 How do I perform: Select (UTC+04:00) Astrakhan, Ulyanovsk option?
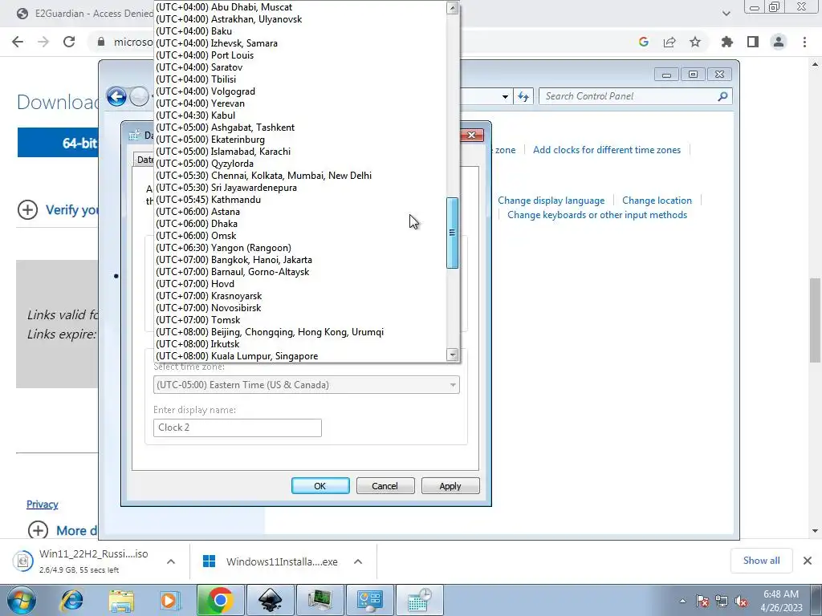(300, 19)
